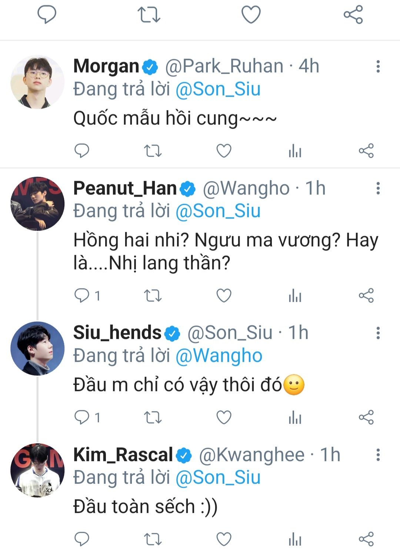
Task: Open Peanut_Han's profile name
Action: click(x=125, y=188)
